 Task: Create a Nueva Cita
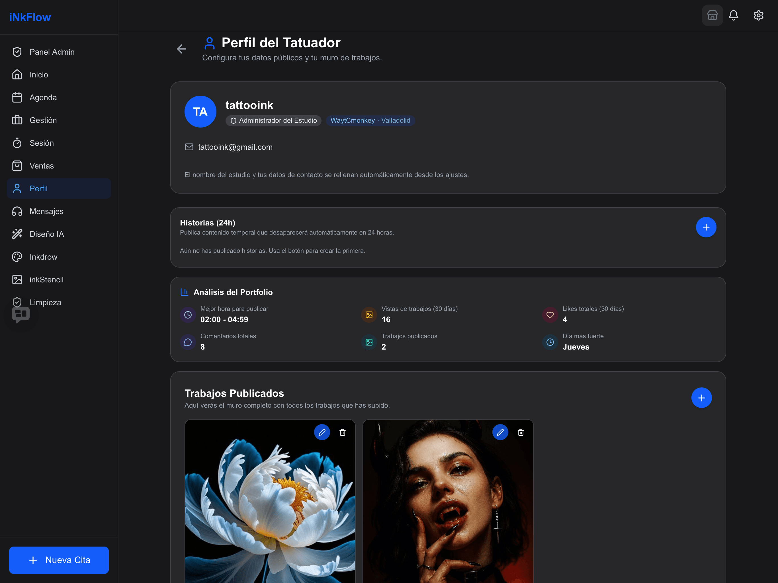(x=59, y=560)
